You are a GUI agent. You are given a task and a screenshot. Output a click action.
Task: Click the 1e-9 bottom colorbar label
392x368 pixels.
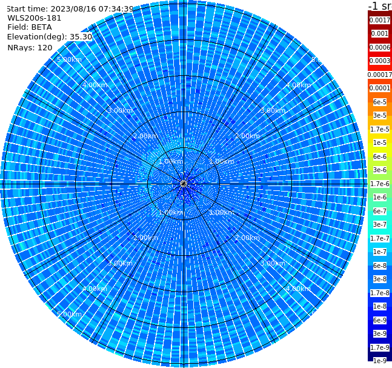[380, 361]
